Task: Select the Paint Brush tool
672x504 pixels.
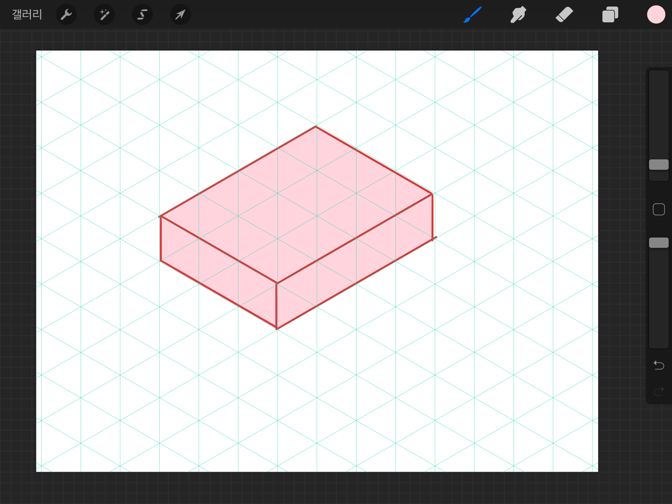Action: (472, 14)
